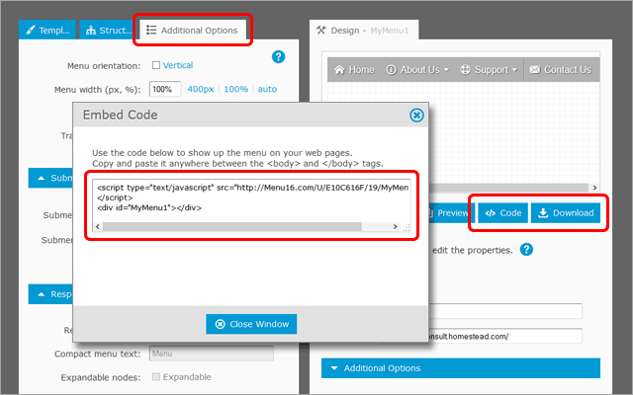This screenshot has height=395, width=633.
Task: Click the Download button
Action: (565, 213)
